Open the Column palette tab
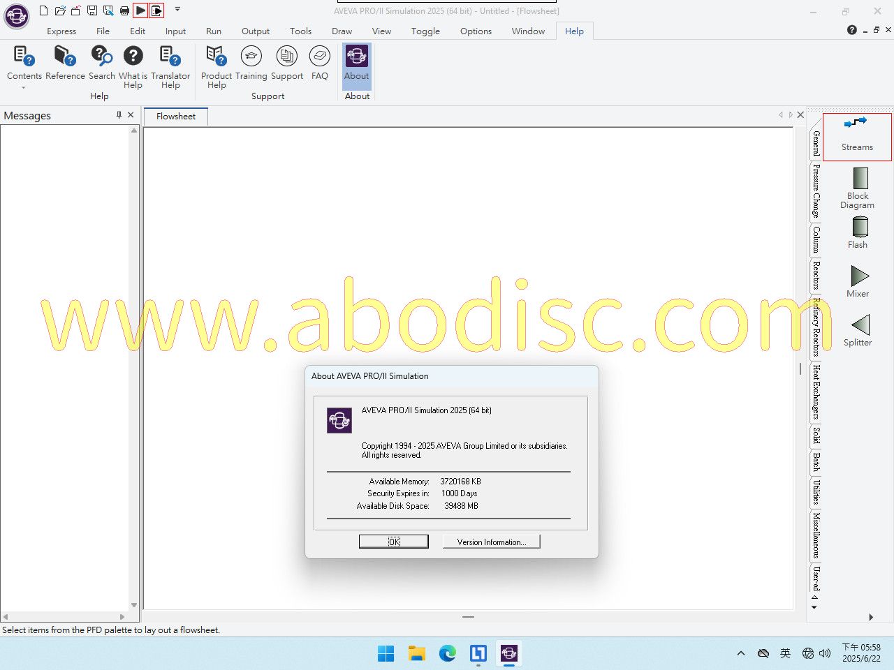 (x=816, y=239)
